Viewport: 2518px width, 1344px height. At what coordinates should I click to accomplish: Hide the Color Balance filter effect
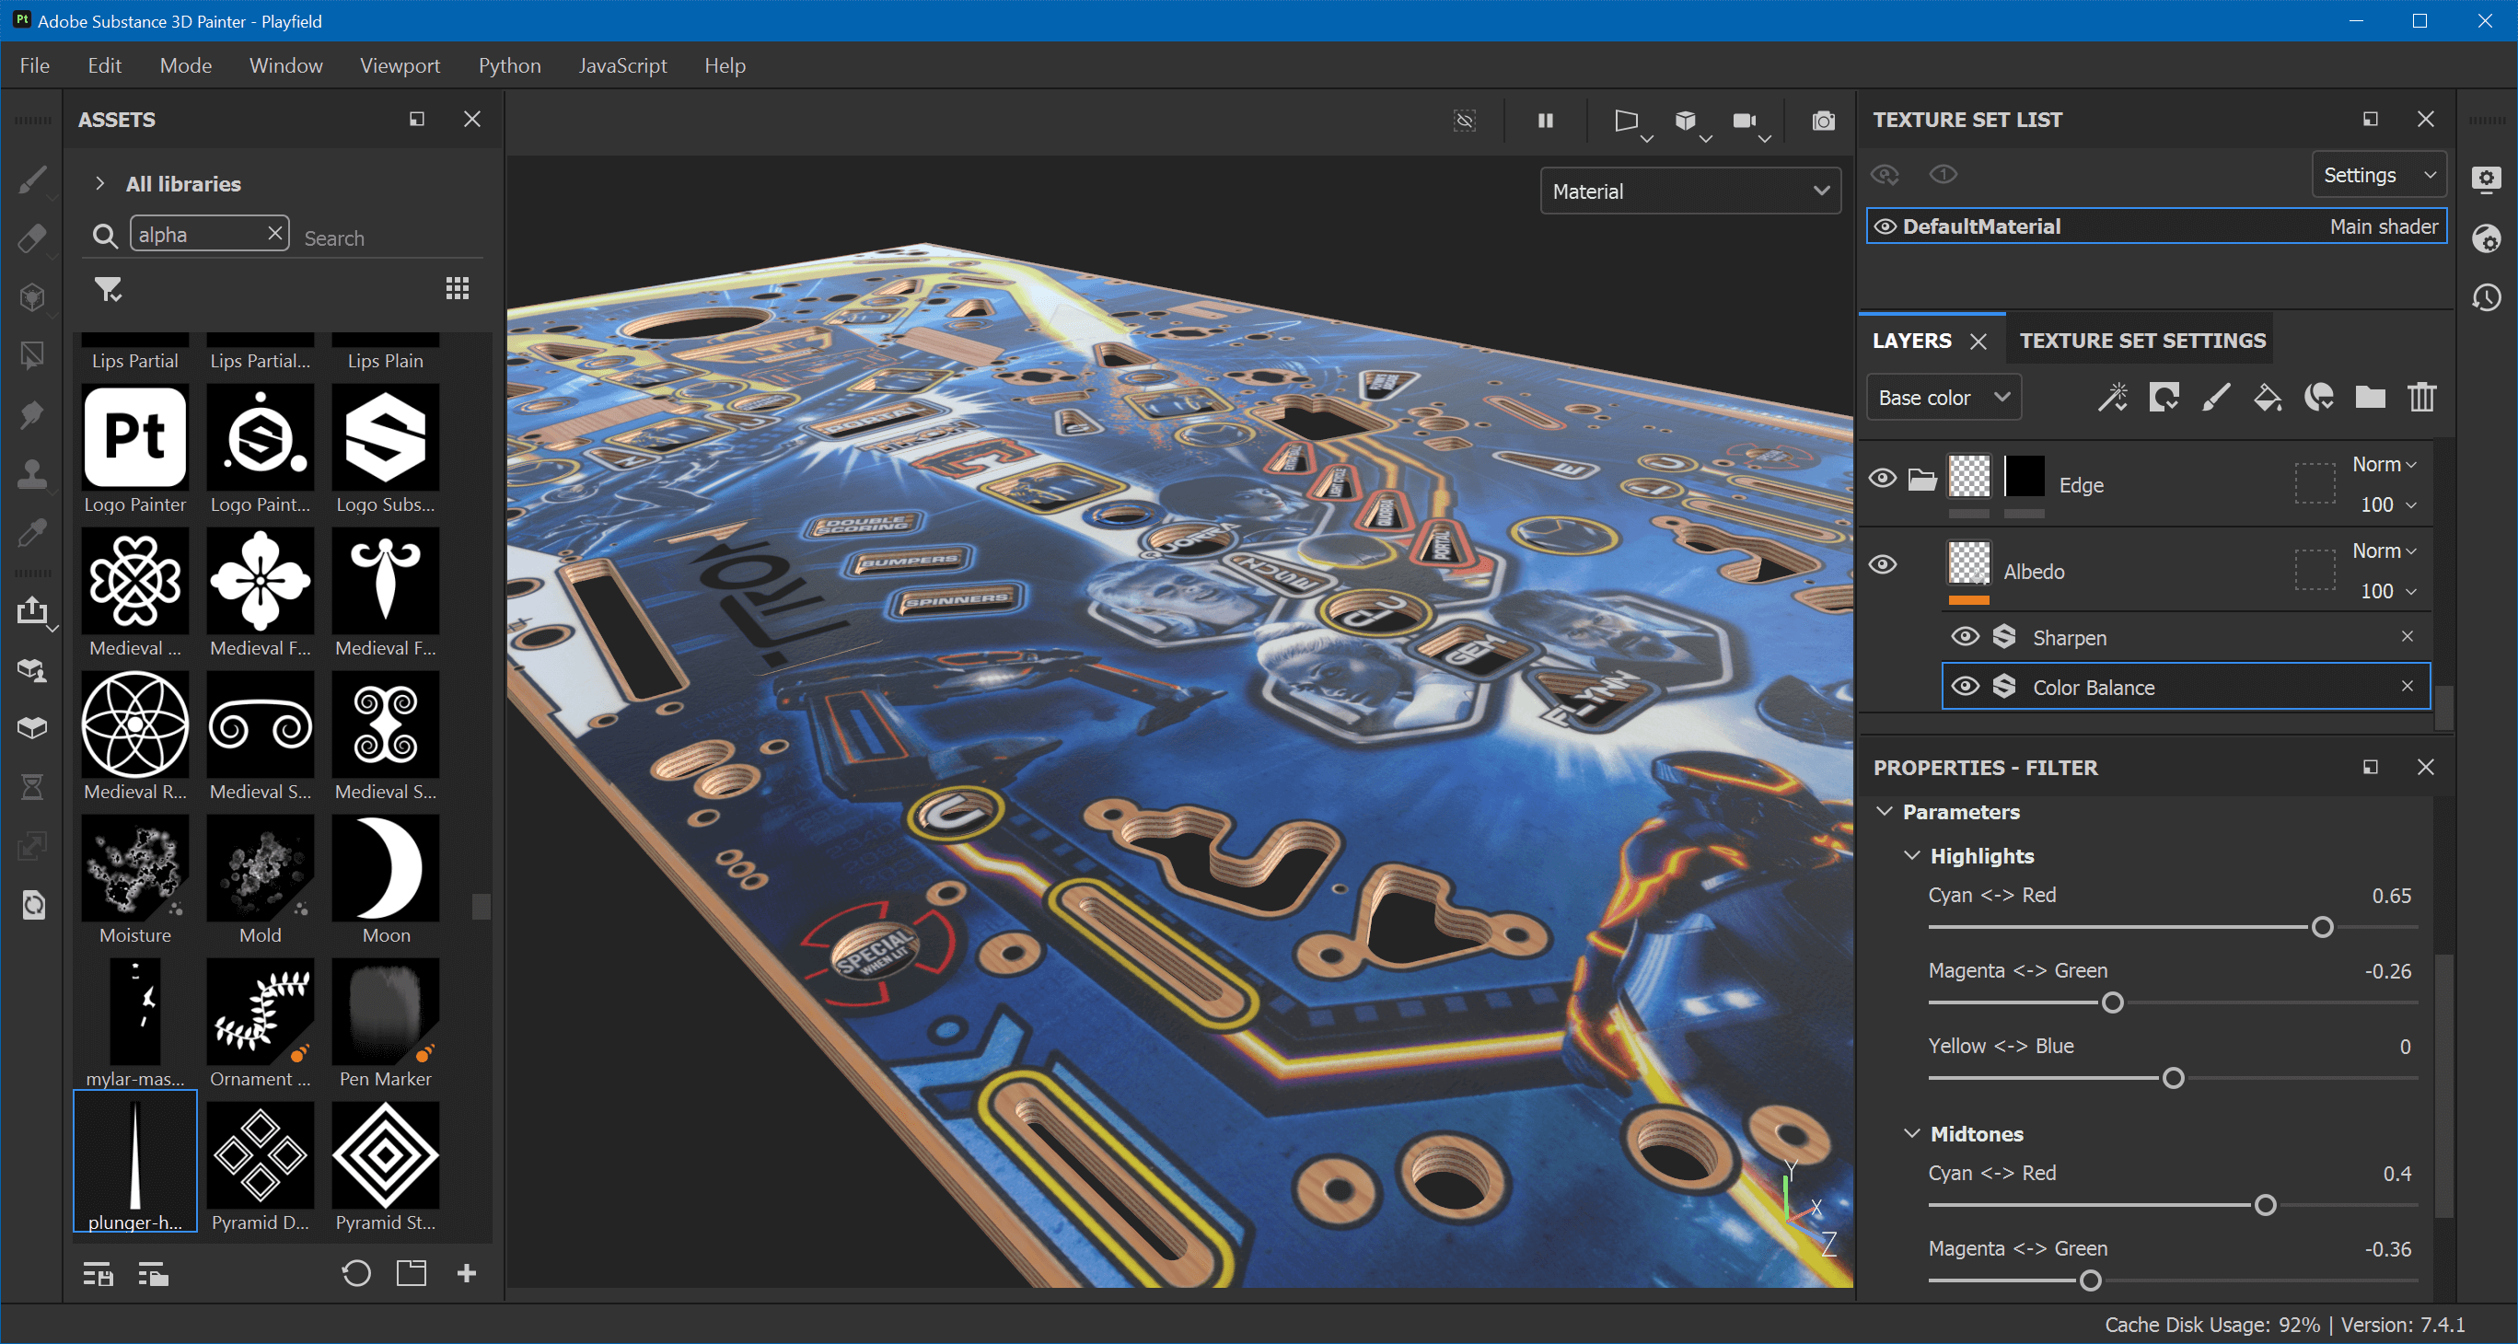click(x=1965, y=686)
